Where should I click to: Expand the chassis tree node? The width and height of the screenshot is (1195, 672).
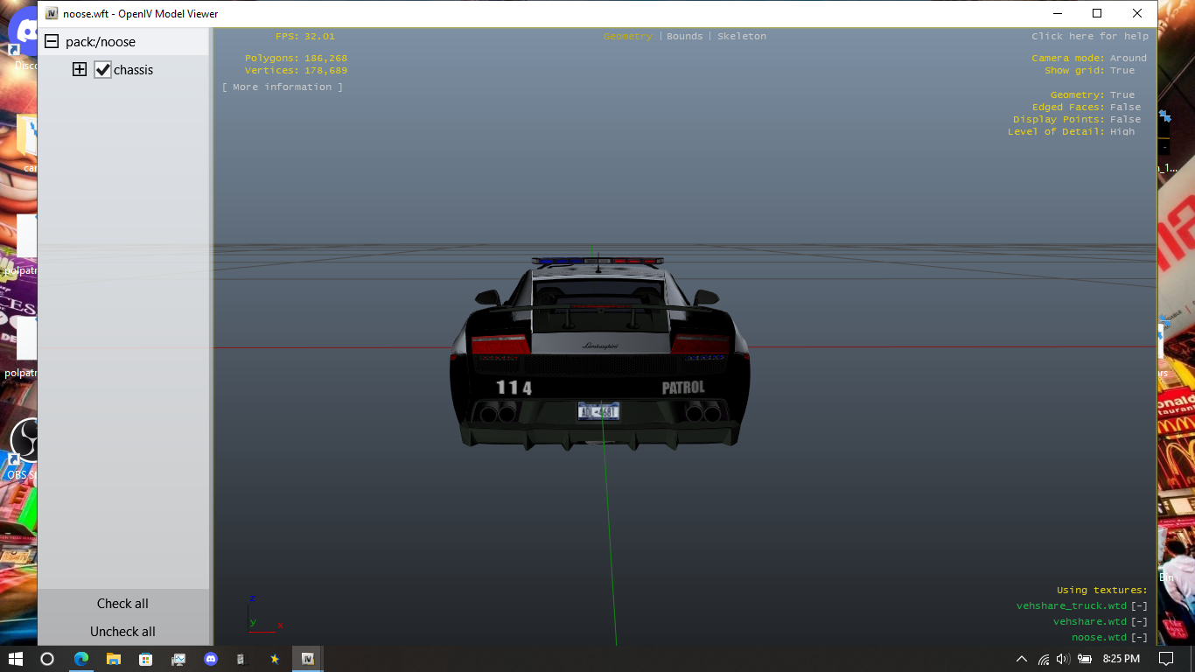pyautogui.click(x=80, y=70)
